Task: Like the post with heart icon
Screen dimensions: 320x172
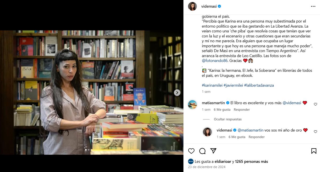Action: 191,151
